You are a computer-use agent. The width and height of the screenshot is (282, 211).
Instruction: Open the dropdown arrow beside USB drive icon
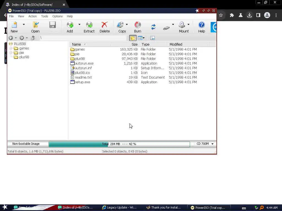click(x=173, y=24)
